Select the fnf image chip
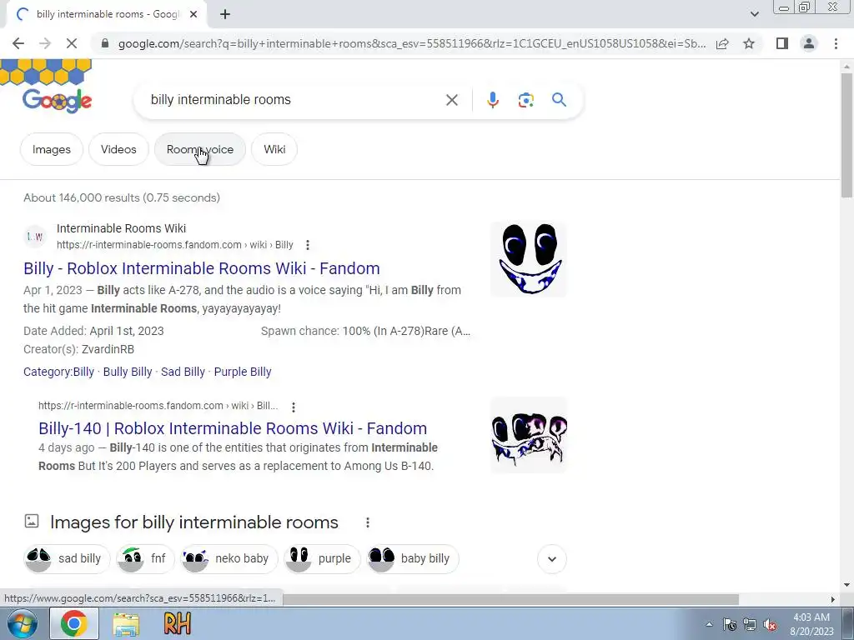Viewport: 854px width, 640px height. point(145,559)
